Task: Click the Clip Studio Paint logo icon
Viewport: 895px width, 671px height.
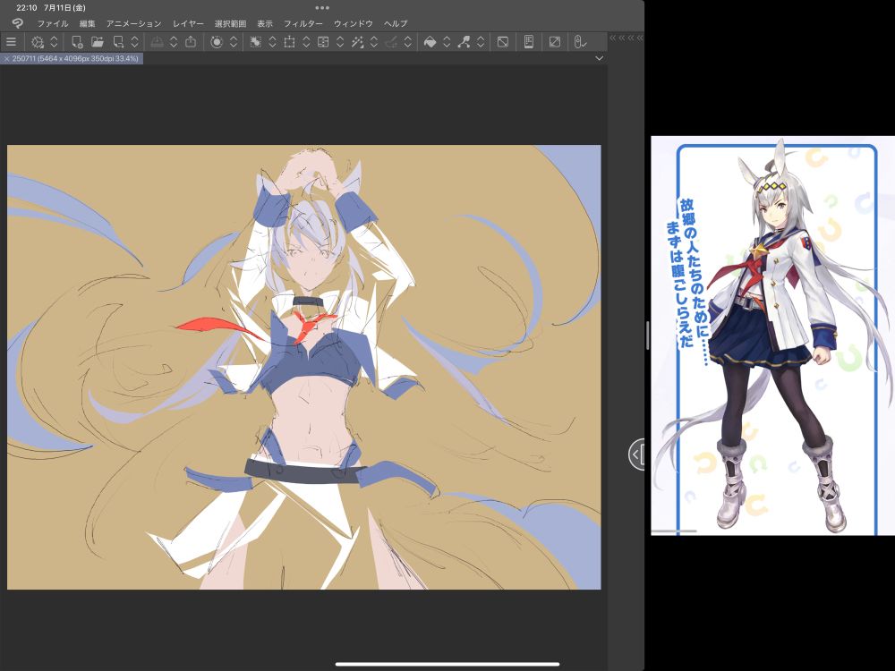Action: (18, 23)
